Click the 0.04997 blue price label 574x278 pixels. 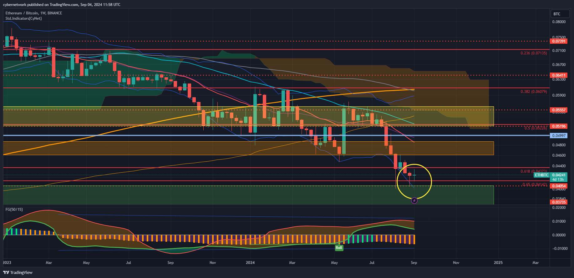(x=559, y=136)
